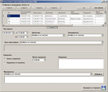The height and width of the screenshot is (92, 108).
Task: Click the год button
Action: (84, 8)
